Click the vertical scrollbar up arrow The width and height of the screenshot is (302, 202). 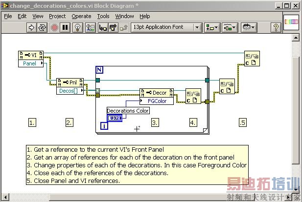pyautogui.click(x=296, y=38)
